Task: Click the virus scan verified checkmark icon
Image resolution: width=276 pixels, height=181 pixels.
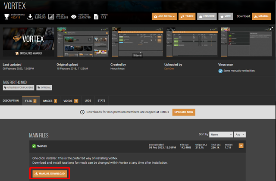Action: click(x=220, y=71)
